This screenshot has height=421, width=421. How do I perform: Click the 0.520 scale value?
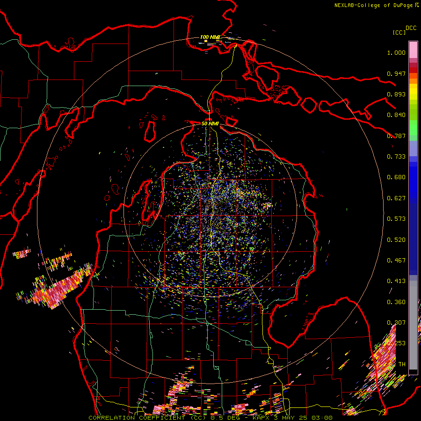pos(396,240)
